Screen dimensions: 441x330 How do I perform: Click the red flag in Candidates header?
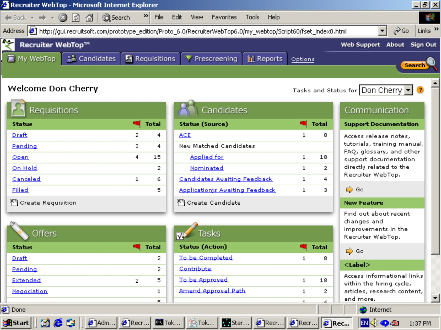(x=303, y=123)
